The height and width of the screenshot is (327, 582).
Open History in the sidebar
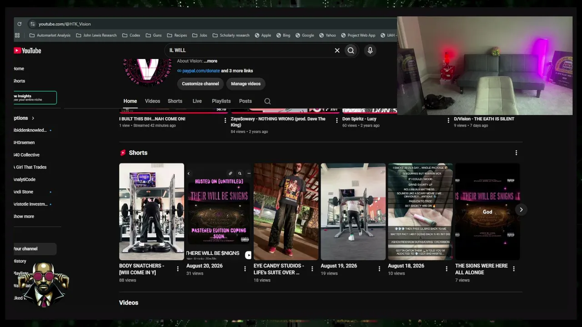point(20,261)
